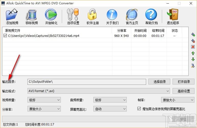This screenshot has width=197, height=128.
Task: Click 结束时间 column header
Action: pyautogui.click(x=158, y=31)
